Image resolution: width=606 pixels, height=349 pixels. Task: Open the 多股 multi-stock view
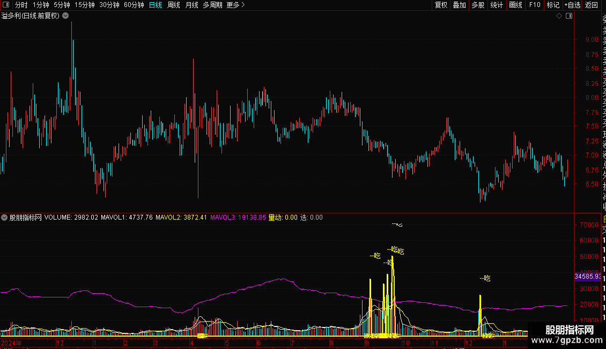pyautogui.click(x=478, y=5)
